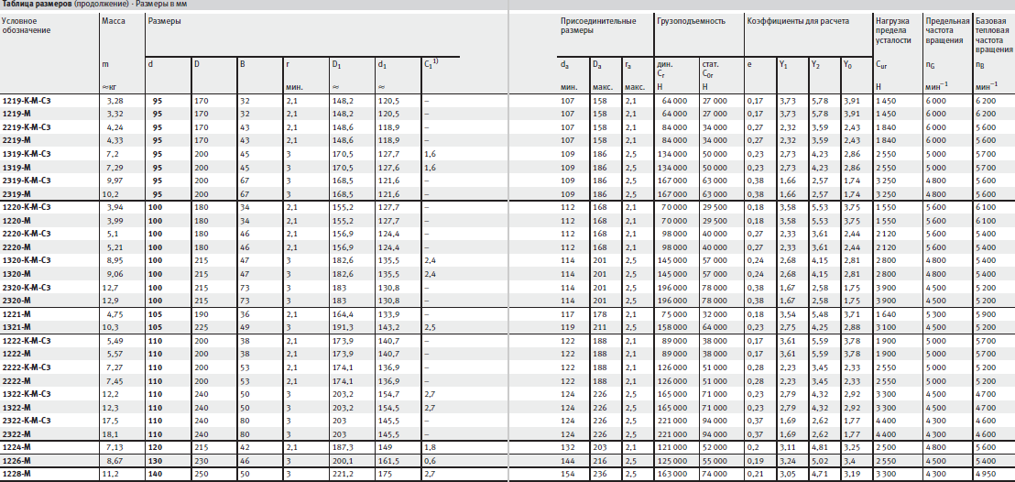The image size is (1015, 482).
Task: Select the Нагрузка предела усталости header
Action: coord(892,30)
